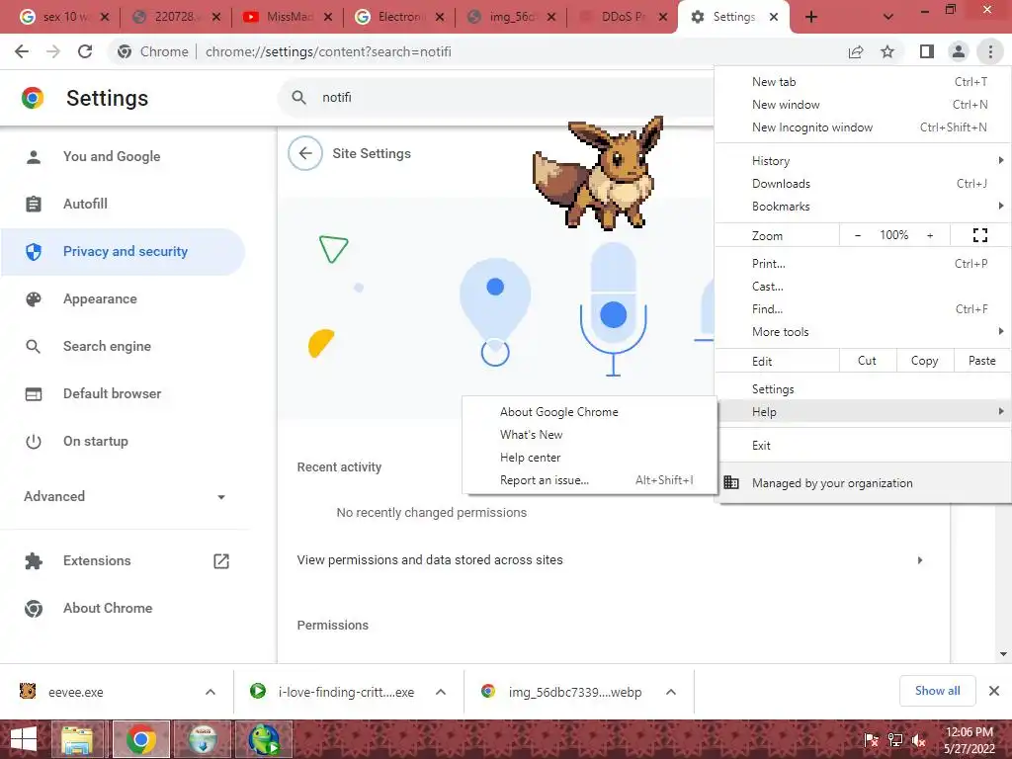Click the search magnifier in Settings search
This screenshot has width=1012, height=759.
pos(298,98)
